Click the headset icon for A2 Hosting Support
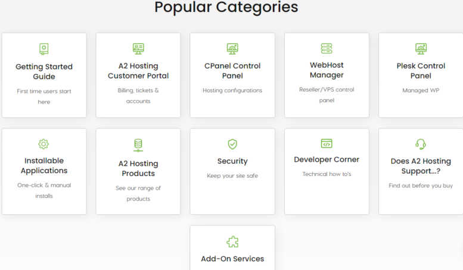The width and height of the screenshot is (463, 270). (421, 144)
